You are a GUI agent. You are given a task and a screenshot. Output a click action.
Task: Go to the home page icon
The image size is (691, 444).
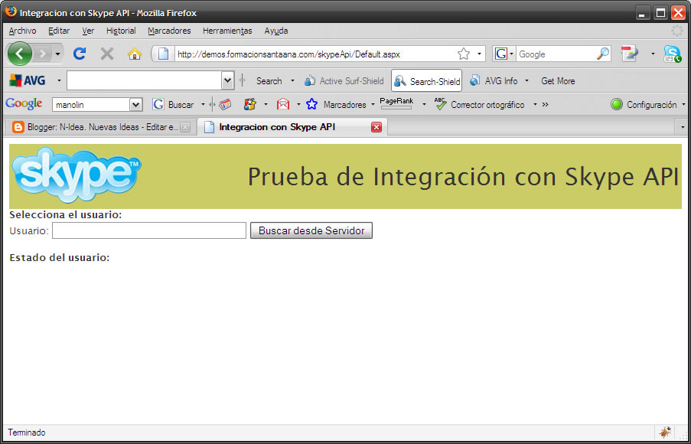(x=135, y=54)
